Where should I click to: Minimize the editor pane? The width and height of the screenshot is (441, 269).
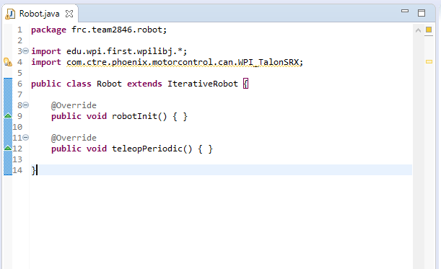pos(405,11)
